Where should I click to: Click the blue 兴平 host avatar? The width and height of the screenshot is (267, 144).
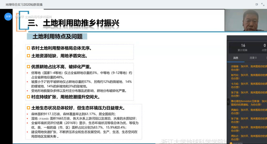click(8, 16)
